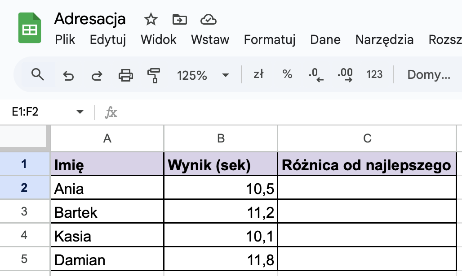Format as currency with zł button
This screenshot has width=462, height=276.
point(258,74)
